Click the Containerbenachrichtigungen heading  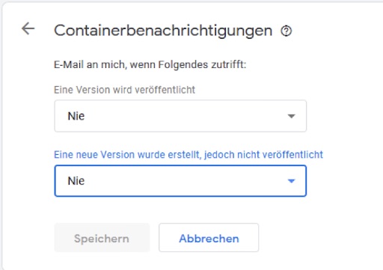[x=163, y=31]
